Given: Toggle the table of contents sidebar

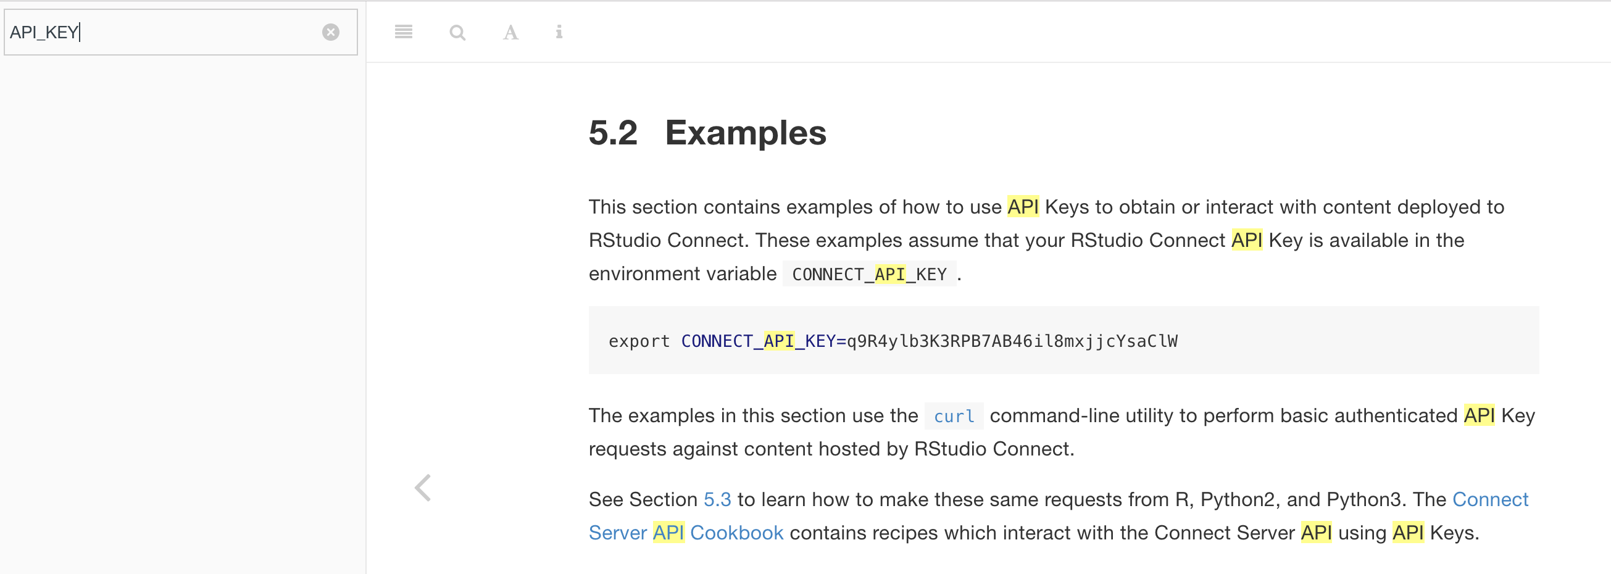Looking at the screenshot, I should click(x=404, y=32).
